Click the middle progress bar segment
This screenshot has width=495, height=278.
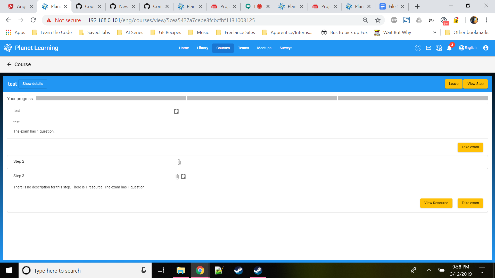pyautogui.click(x=261, y=98)
